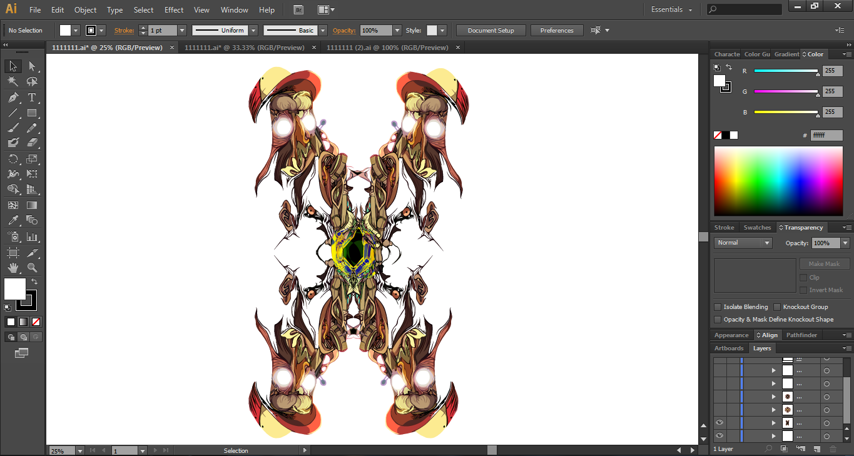Select the Zoom tool

coord(32,268)
